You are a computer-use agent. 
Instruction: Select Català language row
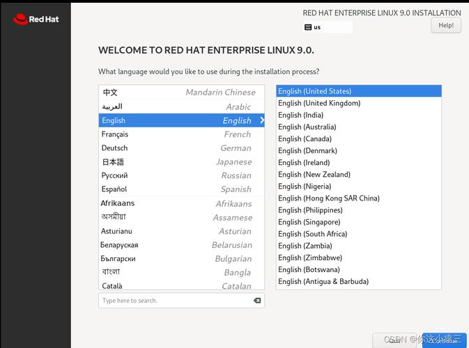click(181, 285)
